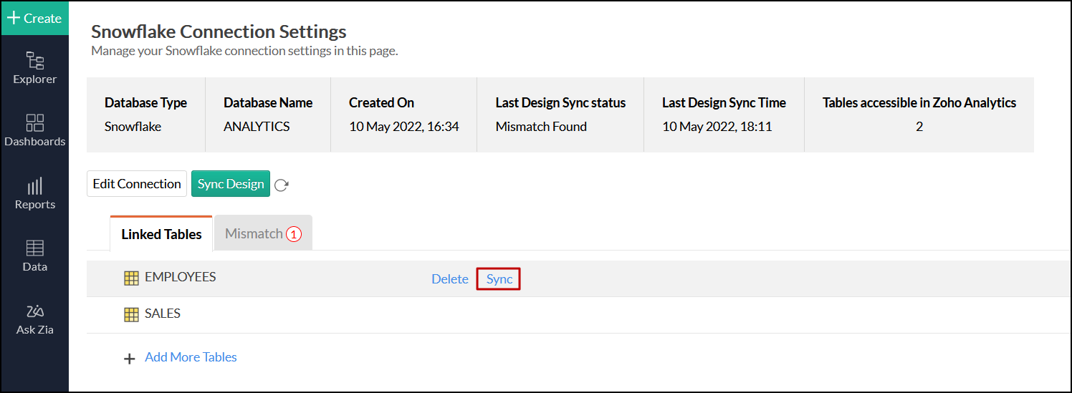1072x393 pixels.
Task: Click the refresh icon beside Sync Design
Action: 282,185
